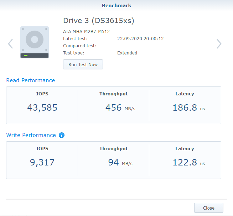The image size is (233, 216).
Task: Click the Write Performance heading
Action: [x=31, y=135]
